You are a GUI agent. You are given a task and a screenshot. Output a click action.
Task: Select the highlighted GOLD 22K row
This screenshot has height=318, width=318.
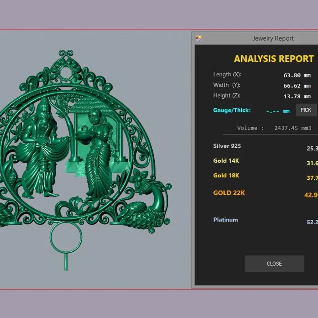pos(266,194)
